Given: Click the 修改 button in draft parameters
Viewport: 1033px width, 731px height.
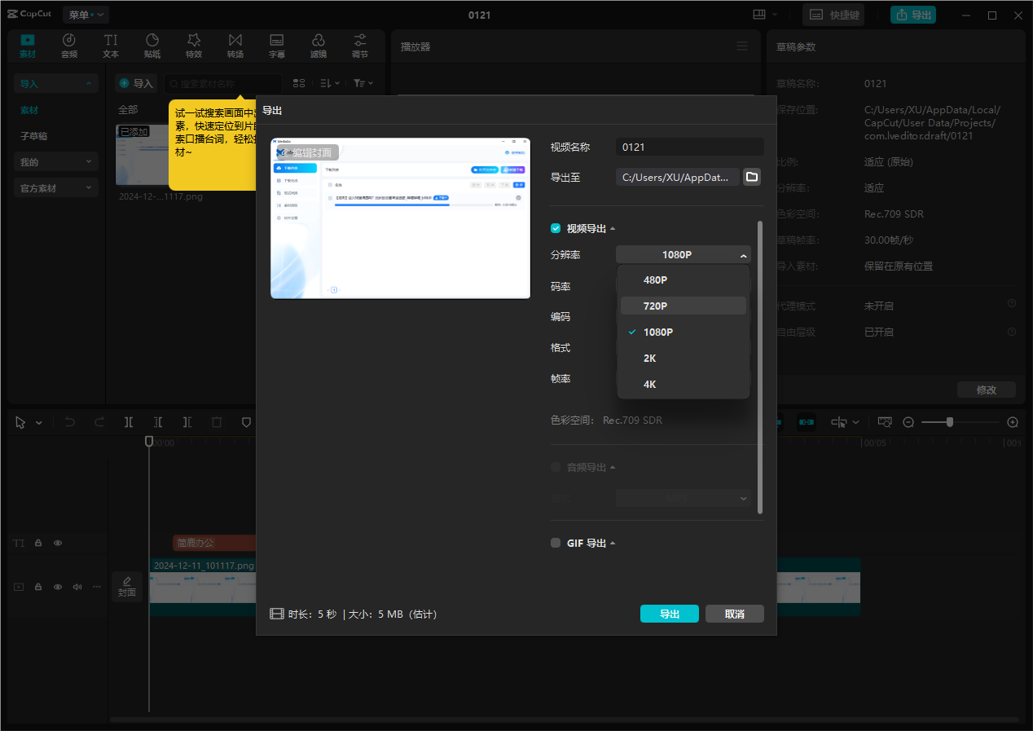Looking at the screenshot, I should [987, 390].
